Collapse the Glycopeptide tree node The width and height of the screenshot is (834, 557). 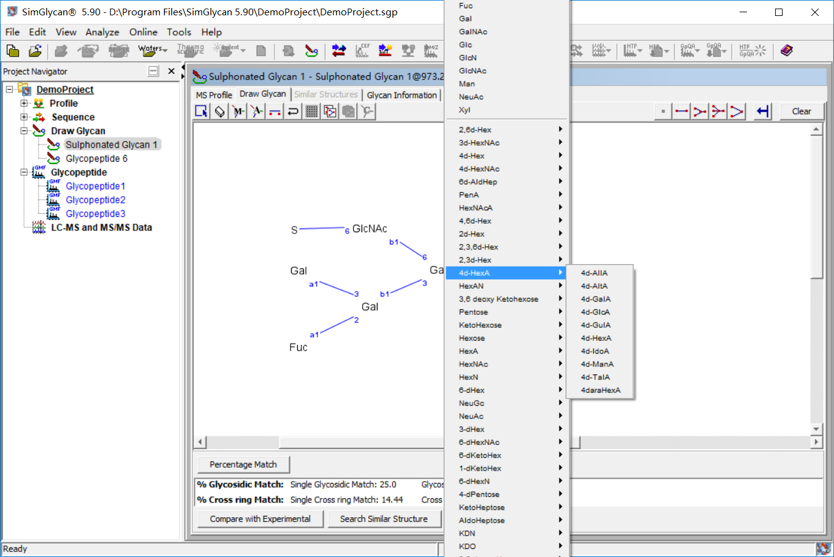tap(24, 173)
